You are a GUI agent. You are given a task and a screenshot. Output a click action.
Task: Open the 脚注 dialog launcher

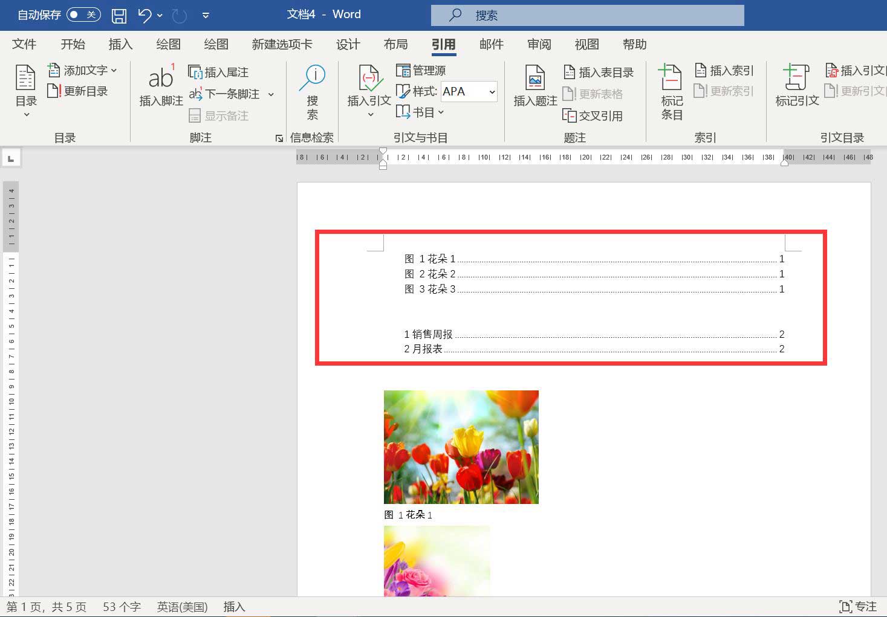[x=279, y=138]
